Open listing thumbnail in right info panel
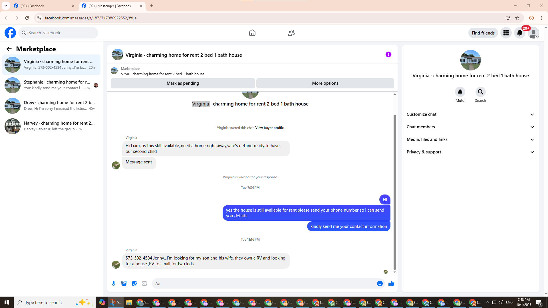 (x=470, y=60)
